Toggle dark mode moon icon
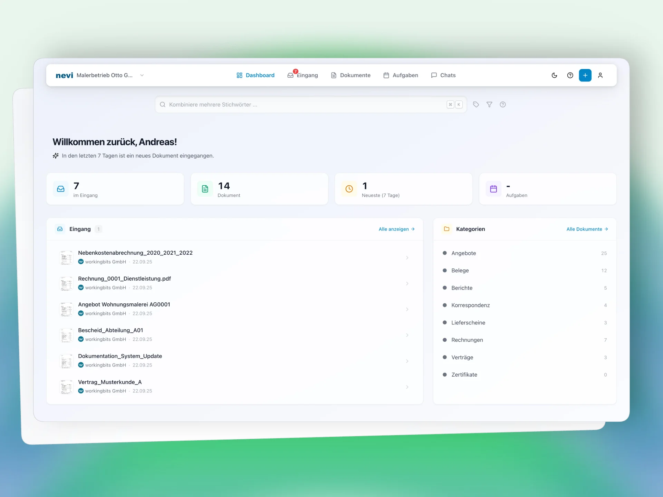 pos(554,75)
